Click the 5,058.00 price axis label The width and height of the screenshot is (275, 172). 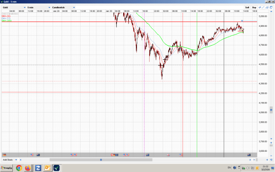[x=263, y=16]
